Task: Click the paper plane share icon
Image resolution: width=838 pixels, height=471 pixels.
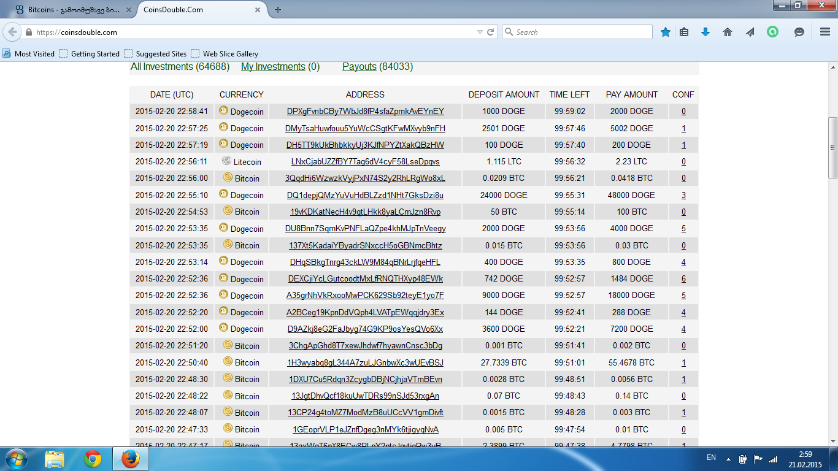Action: pos(750,33)
